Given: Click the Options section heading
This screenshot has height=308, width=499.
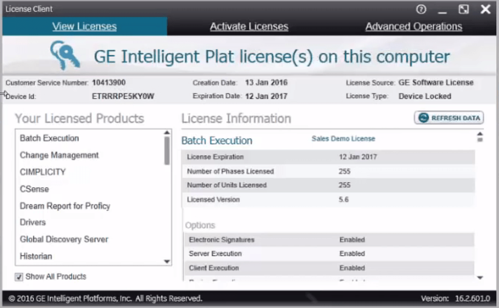Looking at the screenshot, I should 200,225.
